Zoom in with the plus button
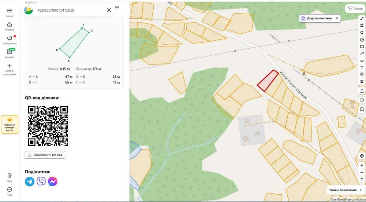The width and height of the screenshot is (366, 202). click(x=362, y=165)
